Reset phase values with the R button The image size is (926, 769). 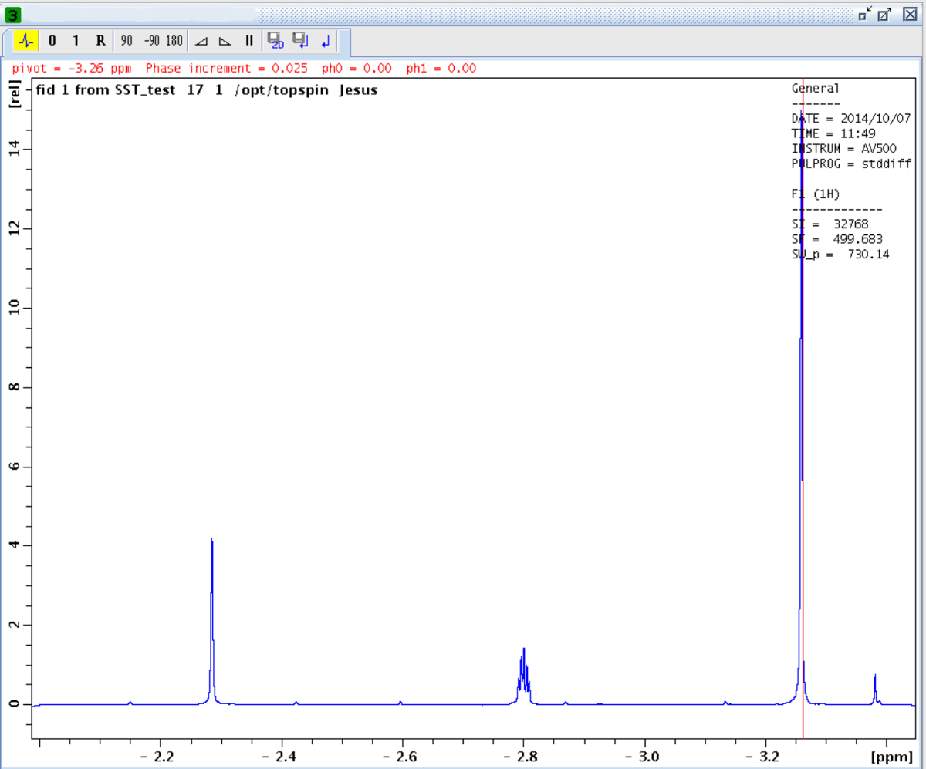point(100,40)
